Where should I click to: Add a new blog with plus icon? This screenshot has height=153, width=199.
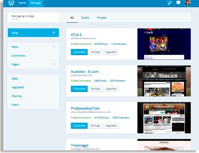click(x=54, y=33)
